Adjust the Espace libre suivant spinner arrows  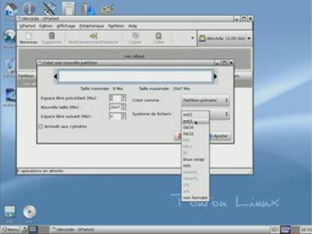tap(124, 116)
